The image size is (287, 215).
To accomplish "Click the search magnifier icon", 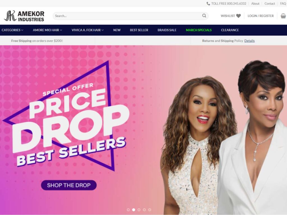I will 204,16.
